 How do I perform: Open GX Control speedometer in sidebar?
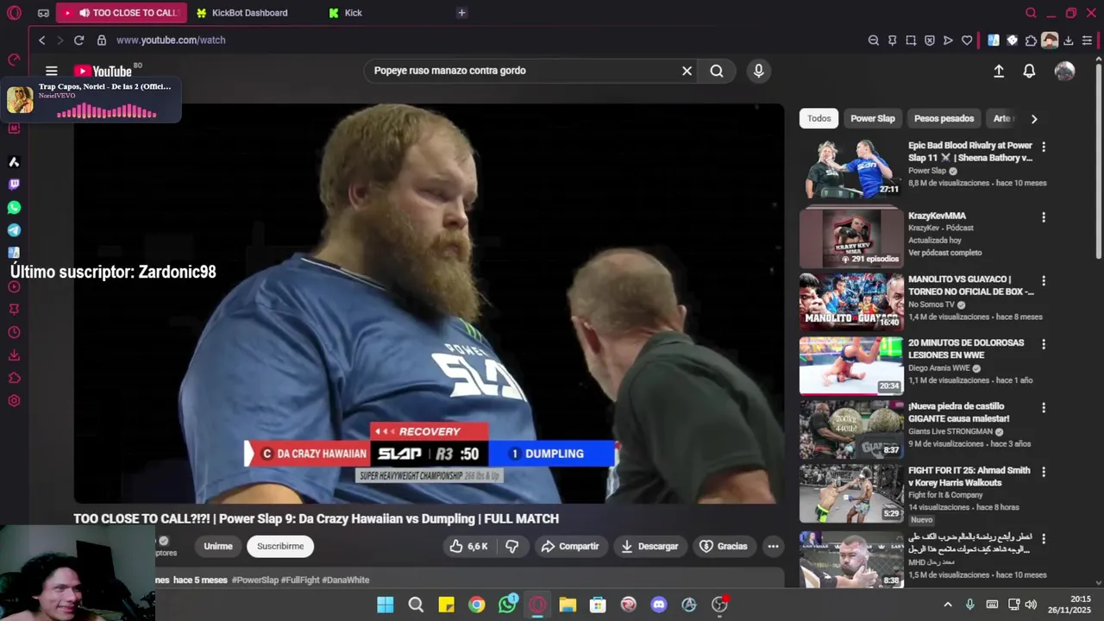click(x=14, y=60)
